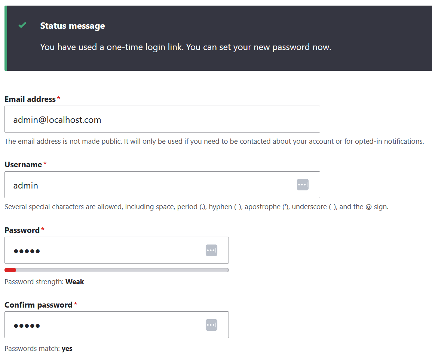Image resolution: width=432 pixels, height=355 pixels.
Task: Click the 'Username' field label
Action: [23, 165]
